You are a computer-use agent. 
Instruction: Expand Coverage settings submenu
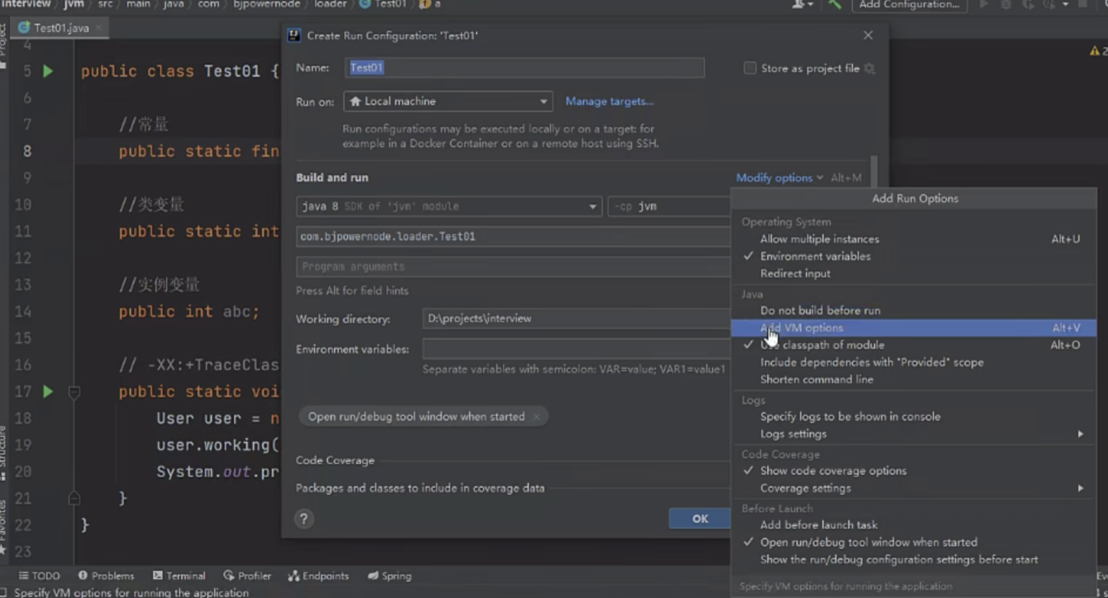click(914, 489)
